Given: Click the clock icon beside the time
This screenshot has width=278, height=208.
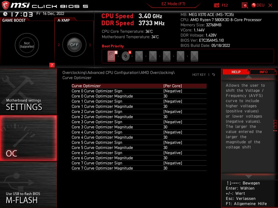Looking at the screenshot, I should [5, 14].
